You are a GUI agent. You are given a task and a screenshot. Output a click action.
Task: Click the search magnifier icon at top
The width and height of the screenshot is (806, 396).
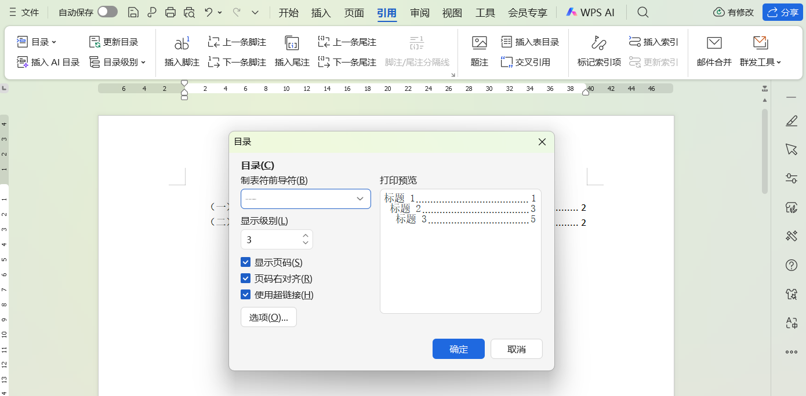[642, 12]
